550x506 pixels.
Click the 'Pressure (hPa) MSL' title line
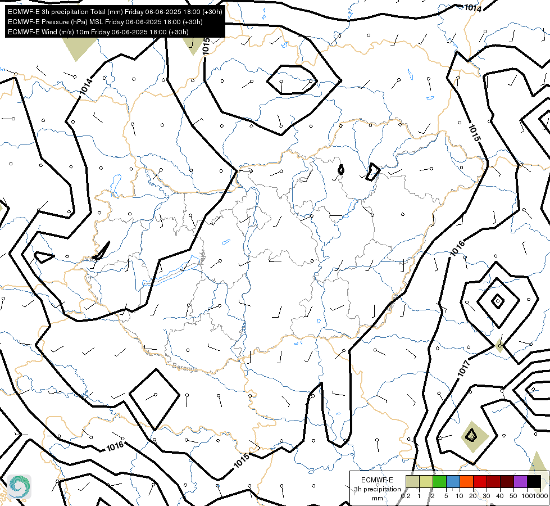point(105,22)
